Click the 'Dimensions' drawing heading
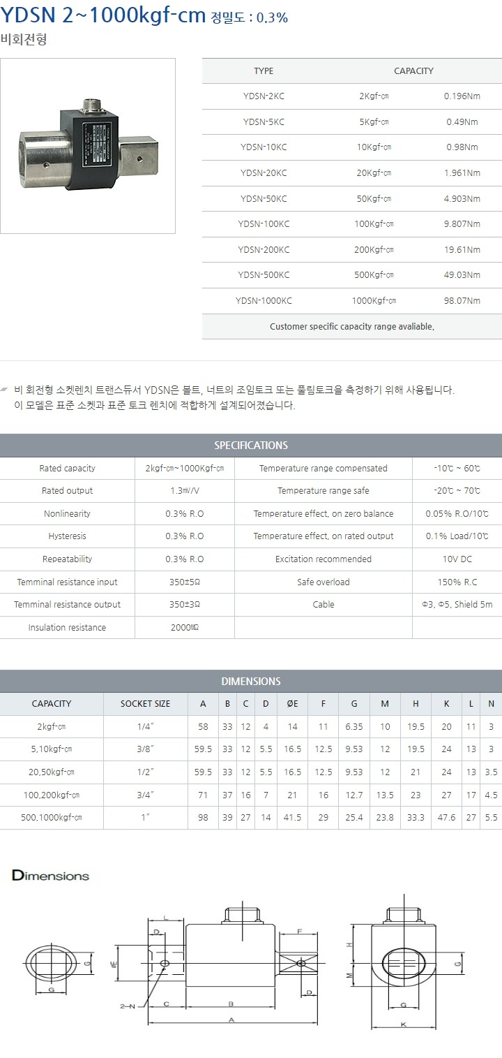Viewport: 502px width, 1058px height. 51,876
